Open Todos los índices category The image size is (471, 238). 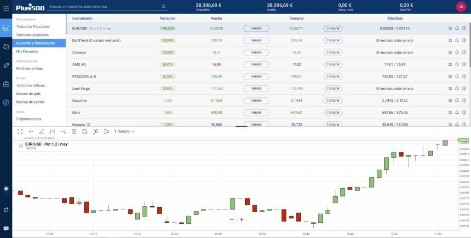pyautogui.click(x=30, y=85)
